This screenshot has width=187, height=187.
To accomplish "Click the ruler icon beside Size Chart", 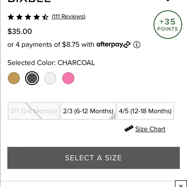I will [x=129, y=128].
